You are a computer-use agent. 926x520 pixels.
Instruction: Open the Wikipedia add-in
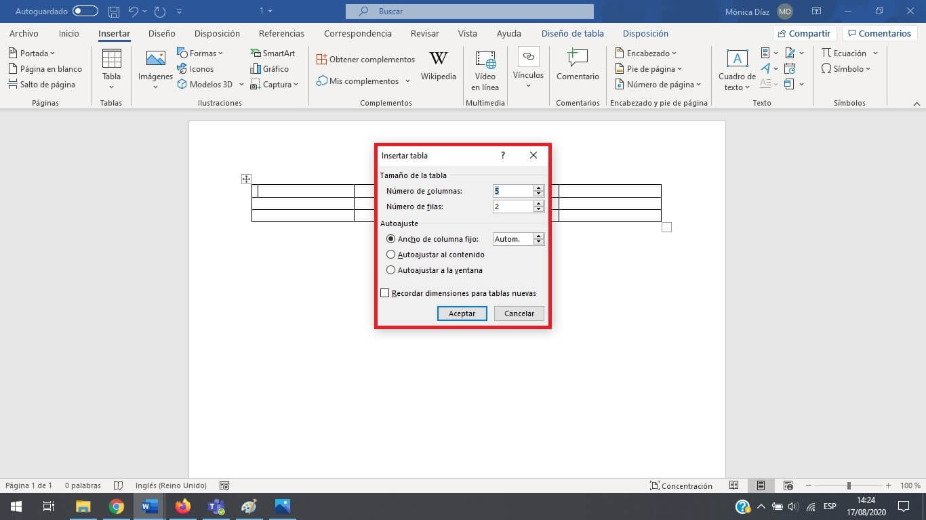439,66
